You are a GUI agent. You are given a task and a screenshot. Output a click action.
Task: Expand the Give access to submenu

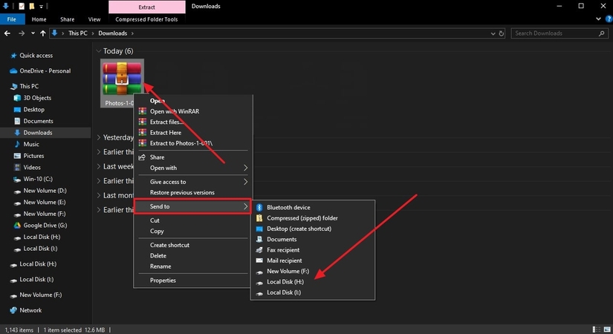point(246,182)
